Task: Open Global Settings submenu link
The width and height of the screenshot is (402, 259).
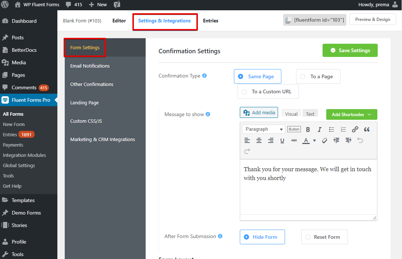Action: (19, 165)
